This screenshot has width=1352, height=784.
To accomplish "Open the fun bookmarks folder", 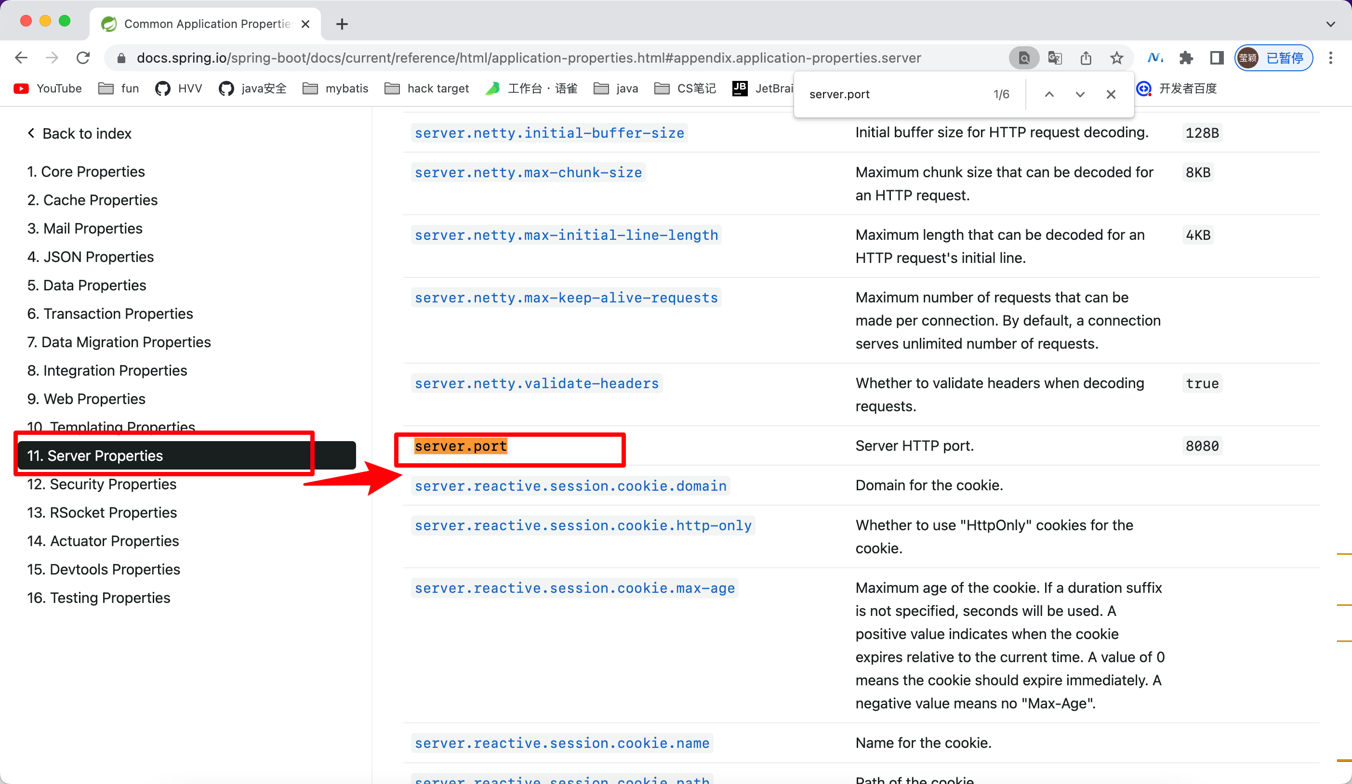I will point(119,89).
